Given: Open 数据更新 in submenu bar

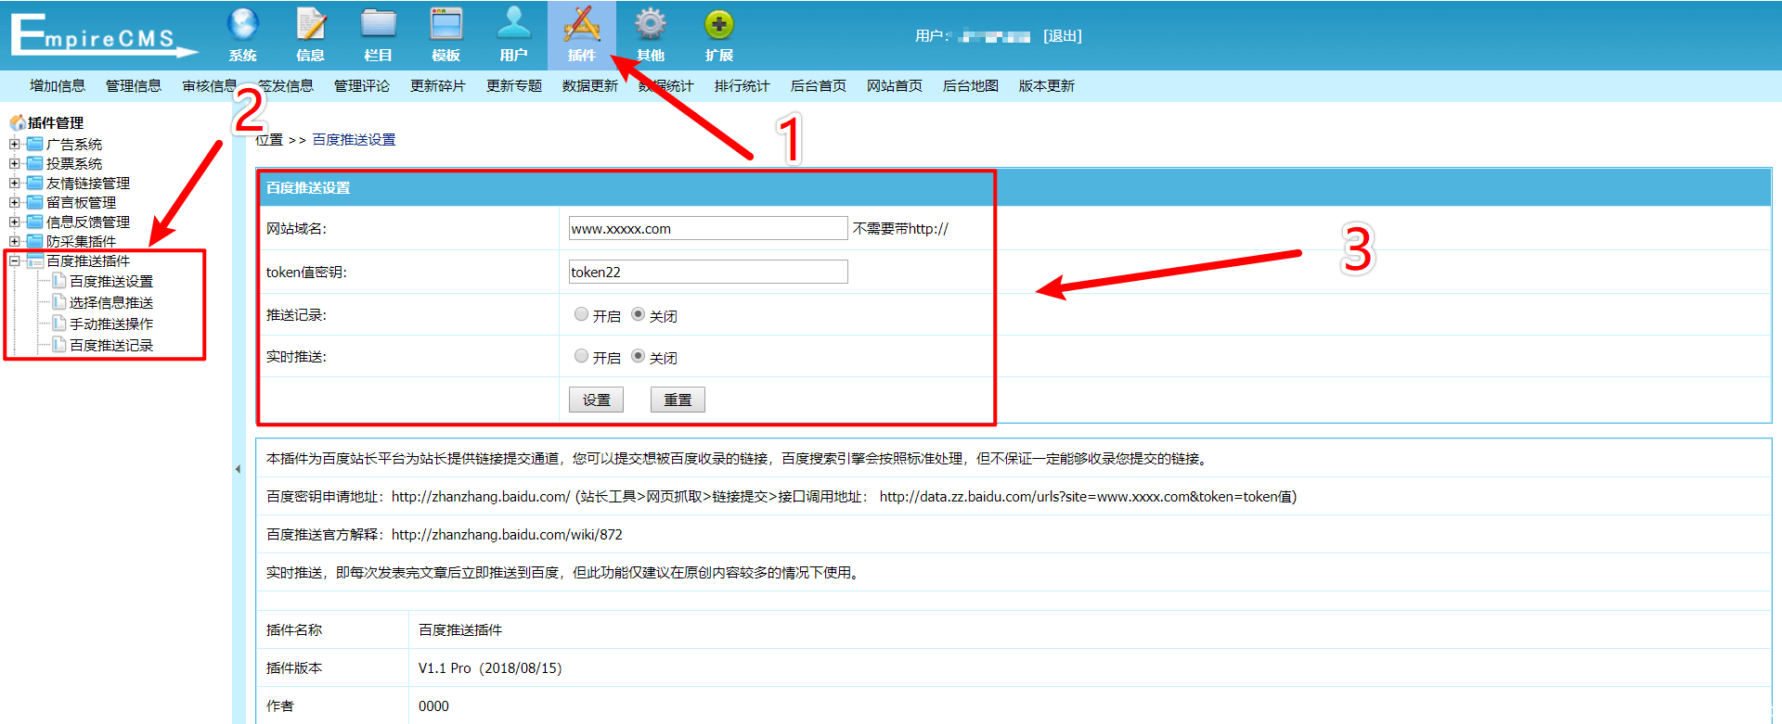Looking at the screenshot, I should (590, 86).
